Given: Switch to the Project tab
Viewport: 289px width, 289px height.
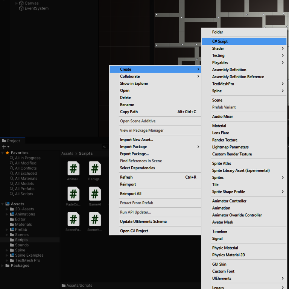Looking at the screenshot, I should 12,141.
